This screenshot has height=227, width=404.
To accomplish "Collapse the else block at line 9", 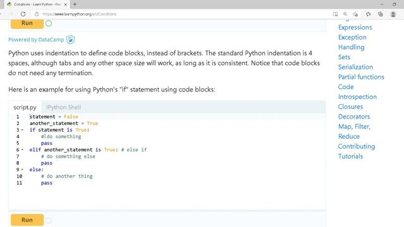I will coord(23,170).
